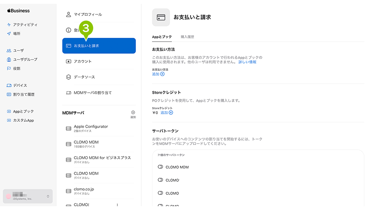Click the ¥0 Store credit value
This screenshot has height=210, width=373.
(x=155, y=113)
